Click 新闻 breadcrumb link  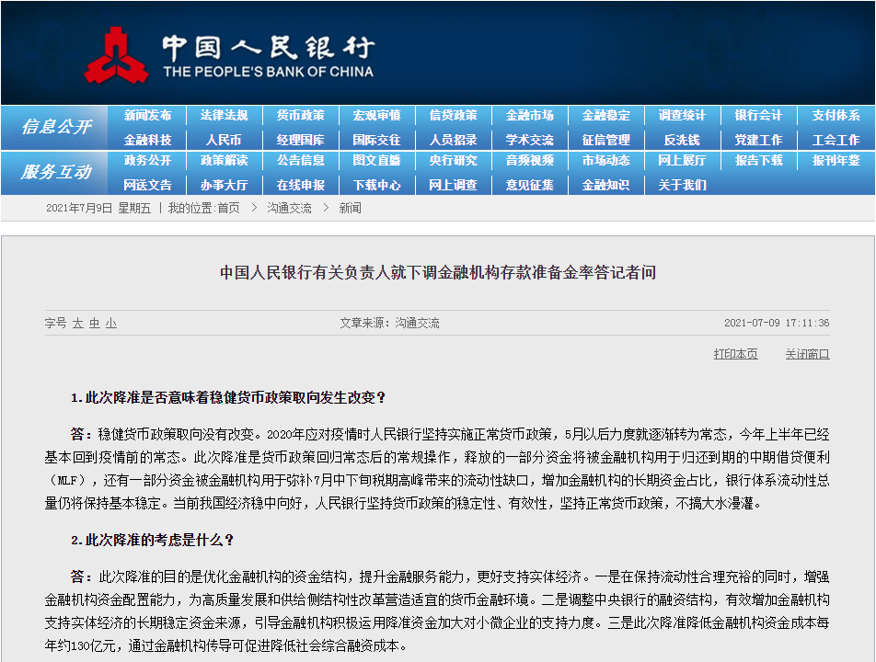pos(350,208)
